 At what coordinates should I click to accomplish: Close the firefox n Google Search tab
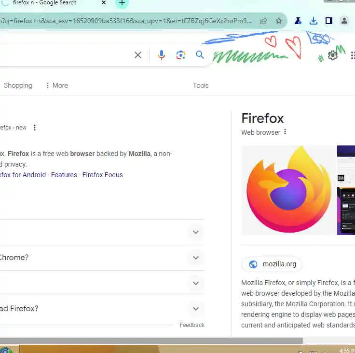(104, 3)
